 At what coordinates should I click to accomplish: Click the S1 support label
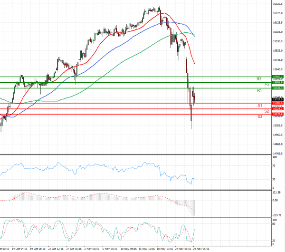point(260,106)
